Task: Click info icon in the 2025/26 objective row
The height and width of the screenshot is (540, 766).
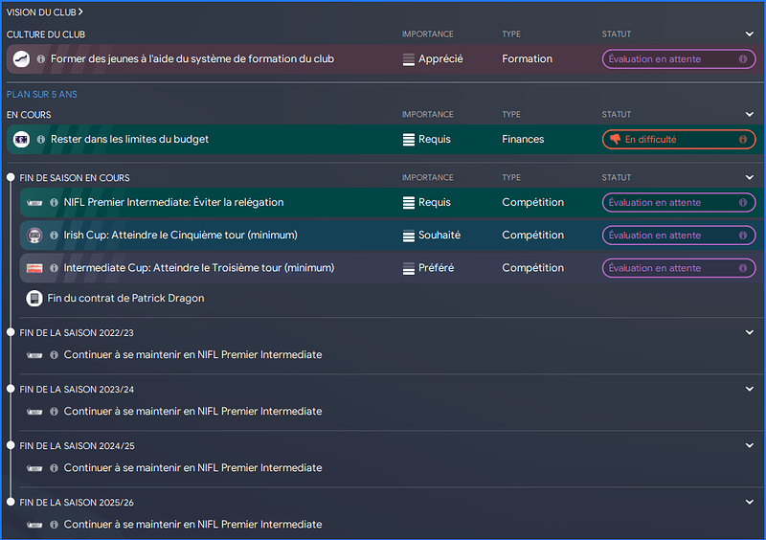Action: point(55,525)
